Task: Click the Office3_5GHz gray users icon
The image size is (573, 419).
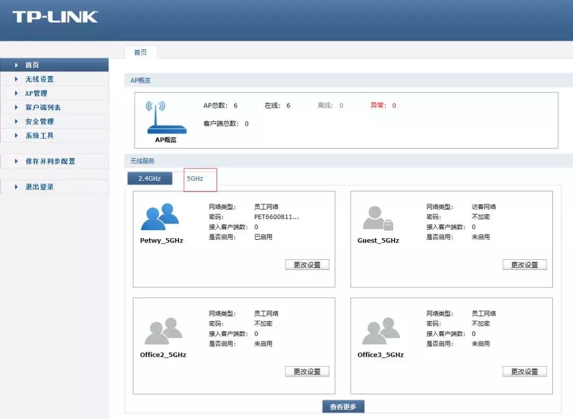Action: tap(381, 331)
